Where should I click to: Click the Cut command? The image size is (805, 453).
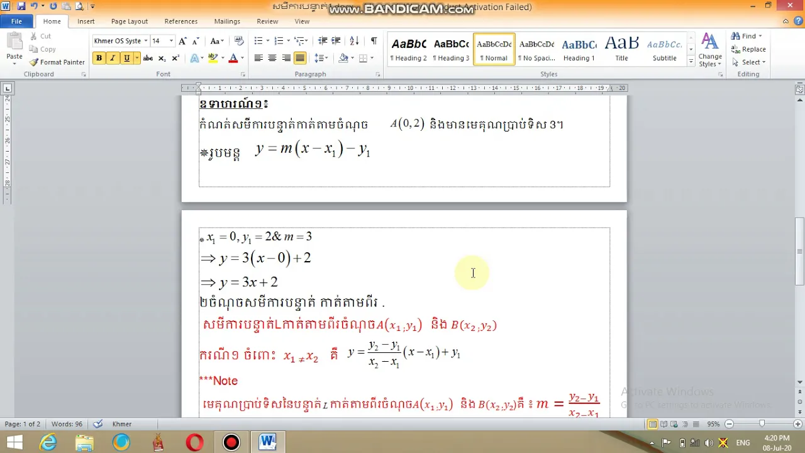click(40, 36)
